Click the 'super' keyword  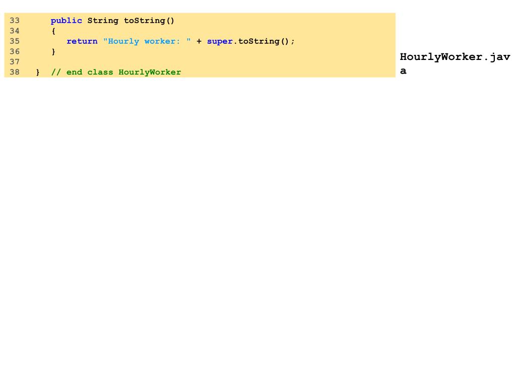220,42
